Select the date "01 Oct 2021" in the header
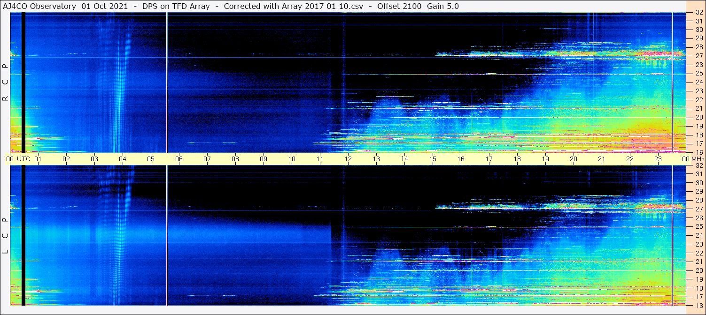This screenshot has width=706, height=315. coord(104,6)
